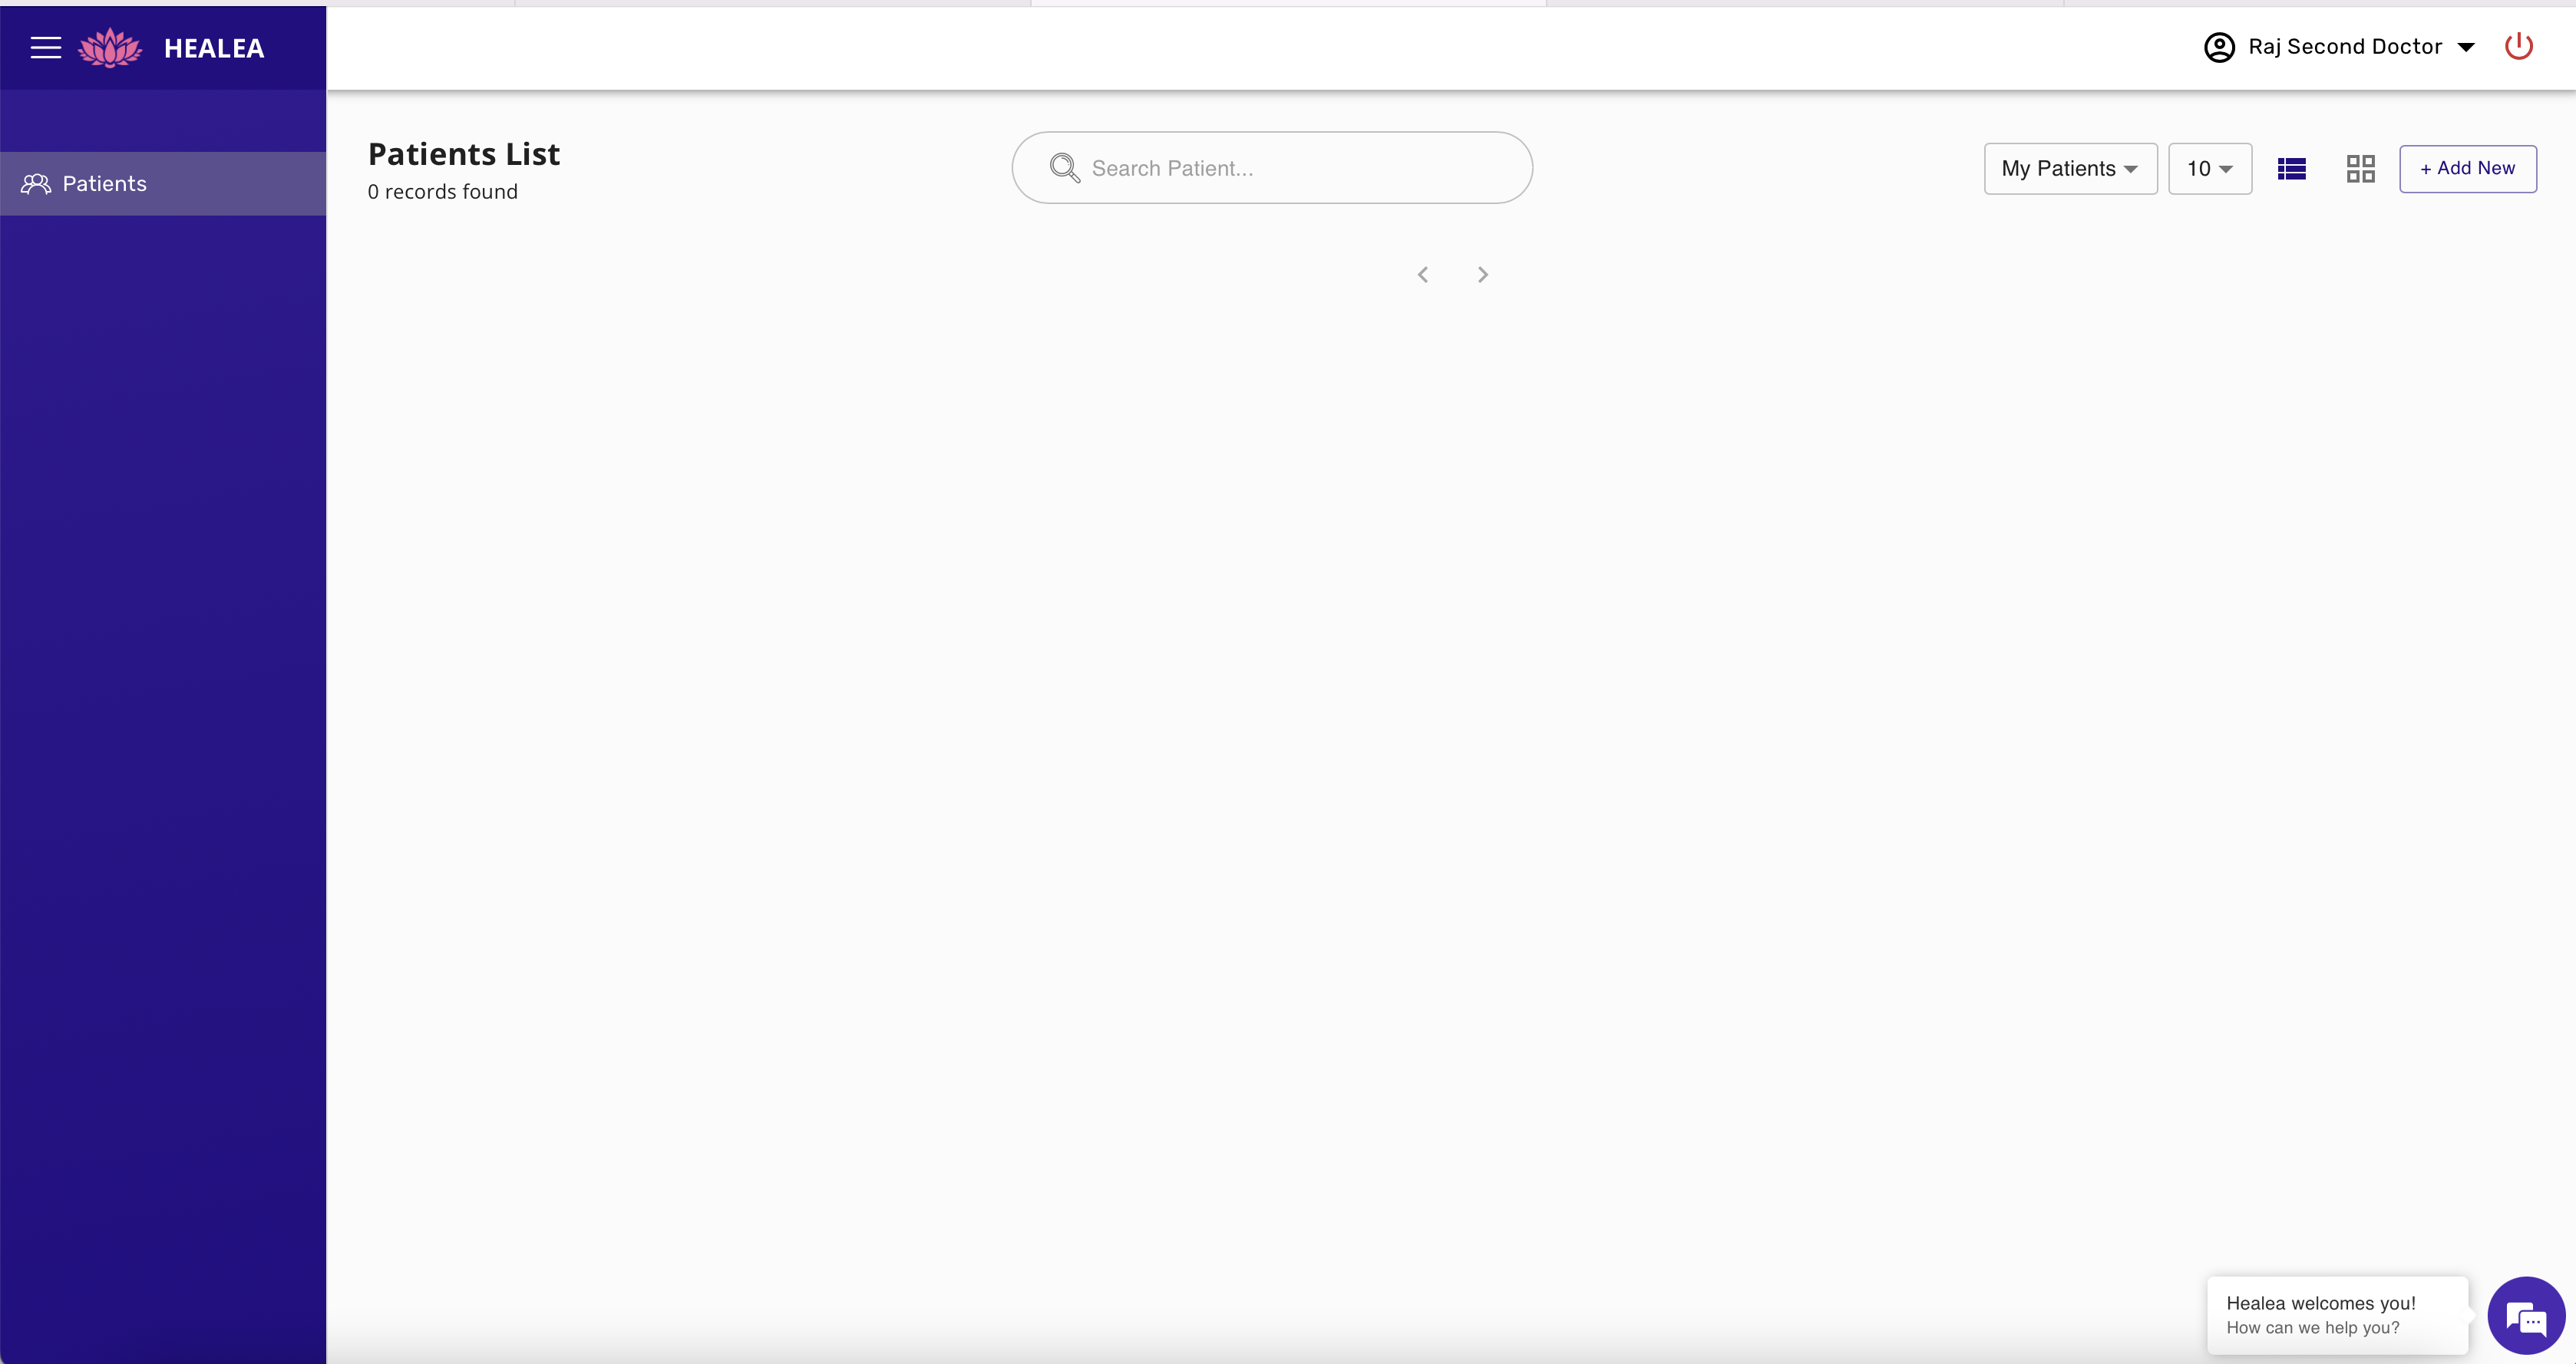This screenshot has height=1364, width=2576.
Task: Click the + Add New button
Action: pyautogui.click(x=2467, y=169)
